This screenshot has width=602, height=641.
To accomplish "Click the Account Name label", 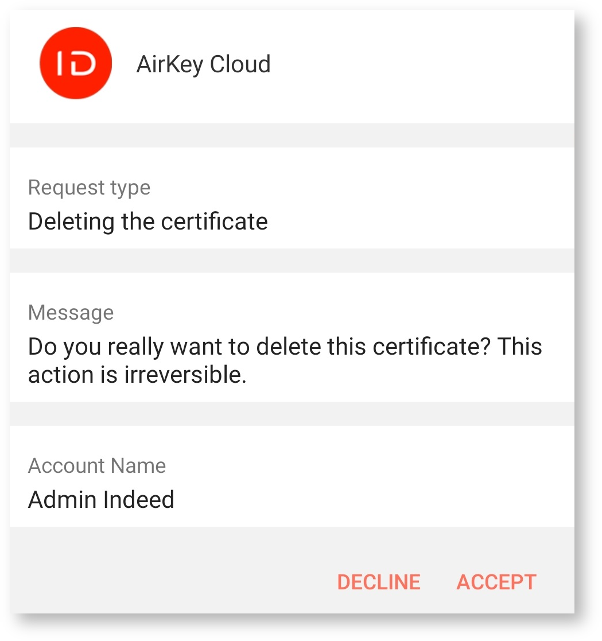I will click(97, 465).
